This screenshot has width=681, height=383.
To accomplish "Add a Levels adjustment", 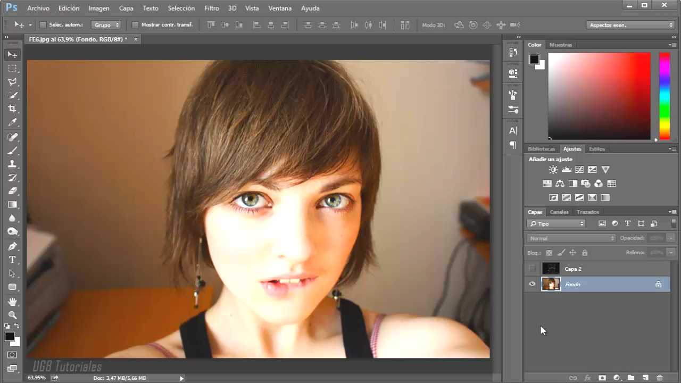I will pos(566,170).
